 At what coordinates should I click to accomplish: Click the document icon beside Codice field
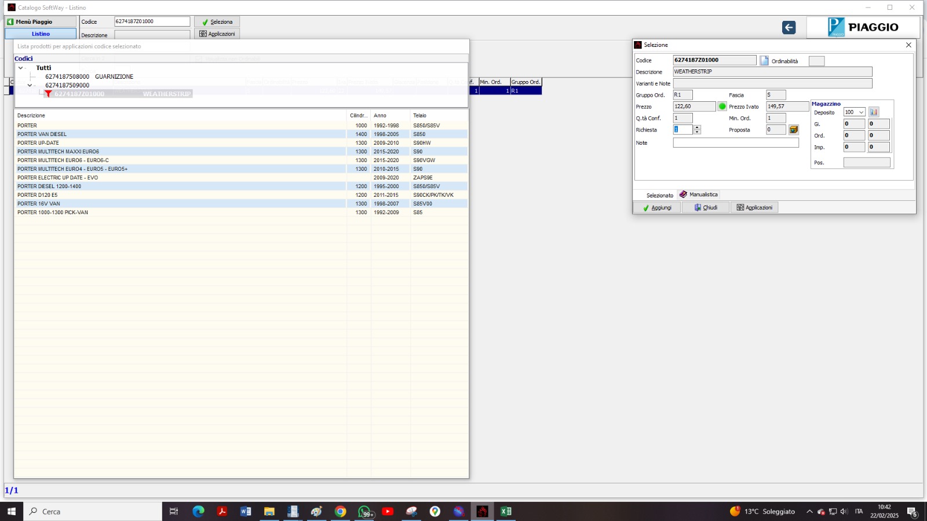point(764,61)
